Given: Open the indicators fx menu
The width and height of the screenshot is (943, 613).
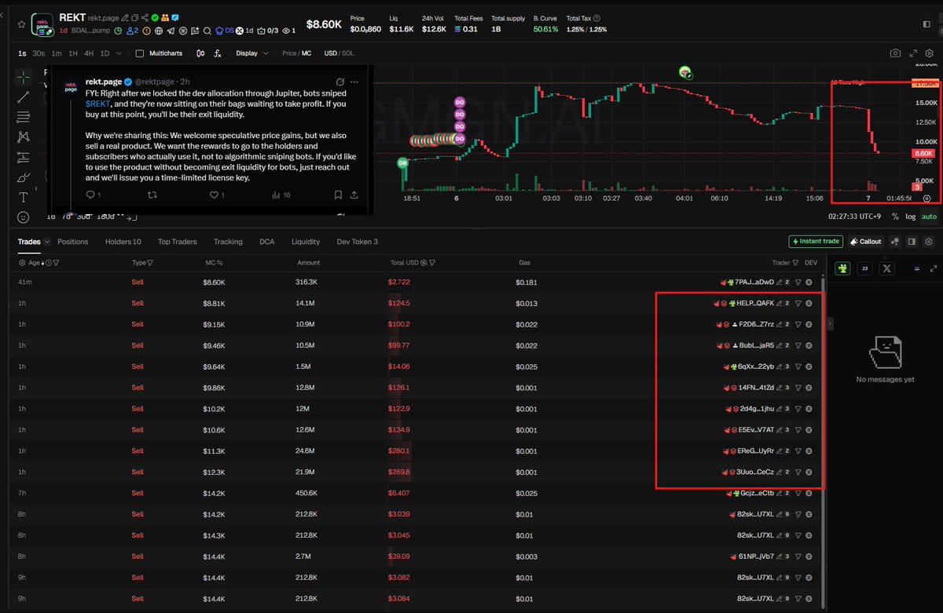Looking at the screenshot, I should point(218,53).
